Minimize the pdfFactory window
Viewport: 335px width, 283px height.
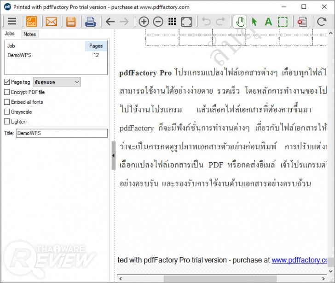pyautogui.click(x=284, y=7)
